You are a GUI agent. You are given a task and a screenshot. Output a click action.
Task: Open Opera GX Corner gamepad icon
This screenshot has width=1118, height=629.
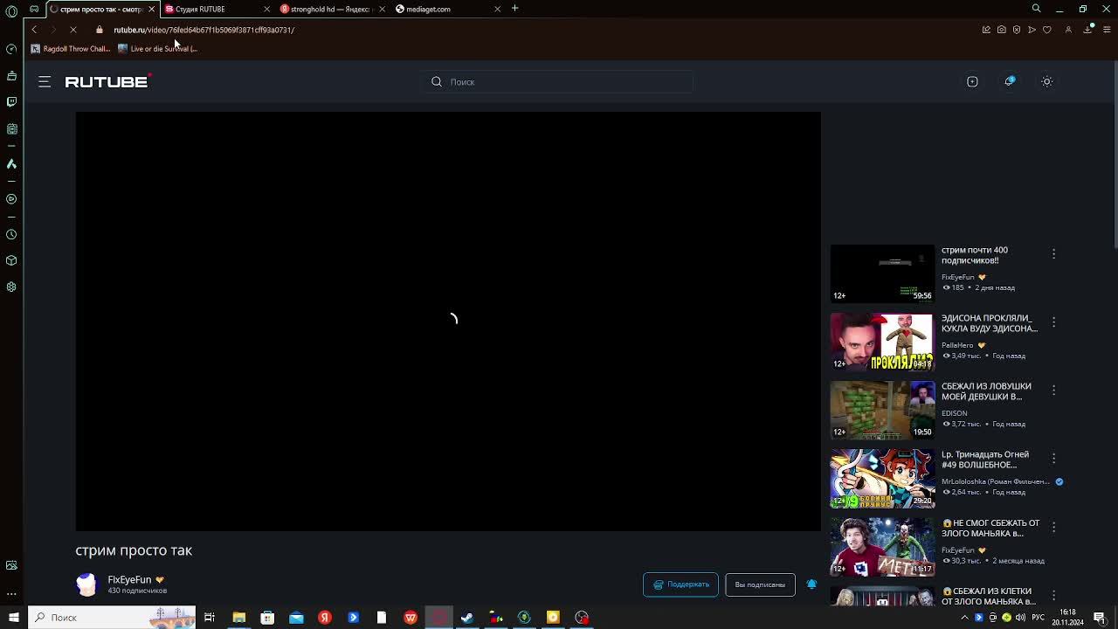tap(34, 9)
